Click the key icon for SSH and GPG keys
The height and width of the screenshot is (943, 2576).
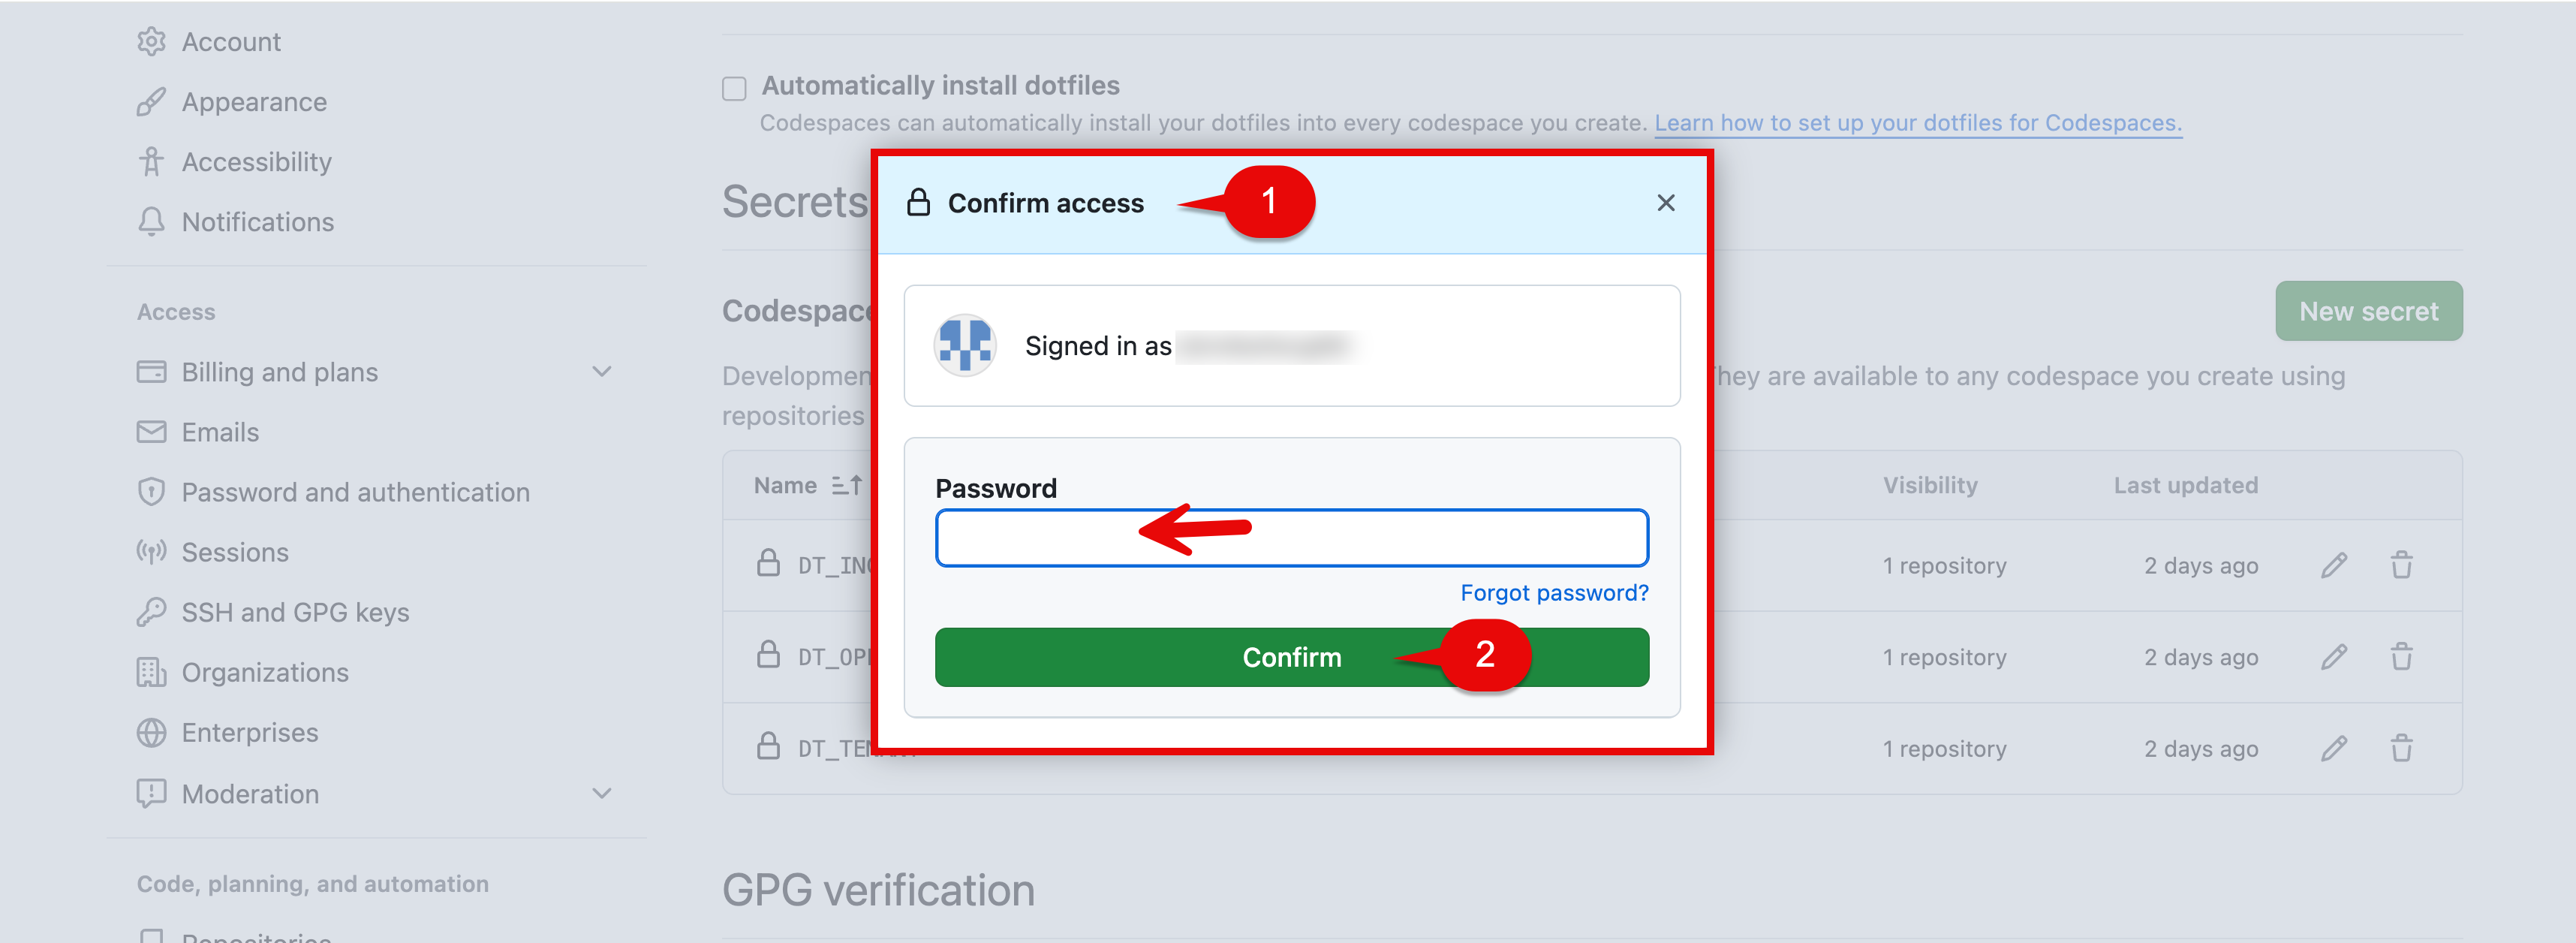point(151,612)
